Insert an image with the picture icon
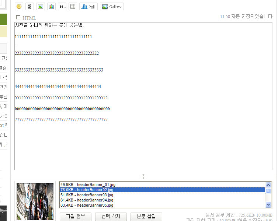This screenshot has height=221, width=278. pyautogui.click(x=41, y=7)
